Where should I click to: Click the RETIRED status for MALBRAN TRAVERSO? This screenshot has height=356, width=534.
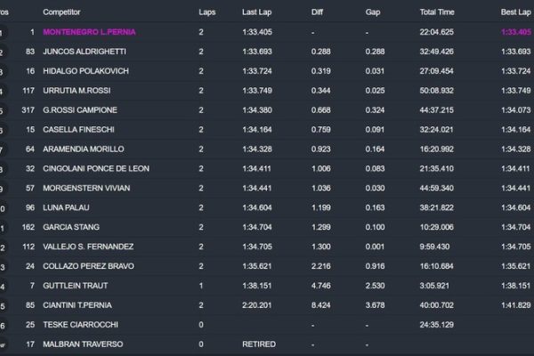(x=258, y=344)
